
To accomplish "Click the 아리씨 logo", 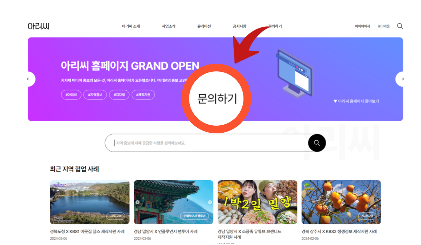I will pos(38,26).
